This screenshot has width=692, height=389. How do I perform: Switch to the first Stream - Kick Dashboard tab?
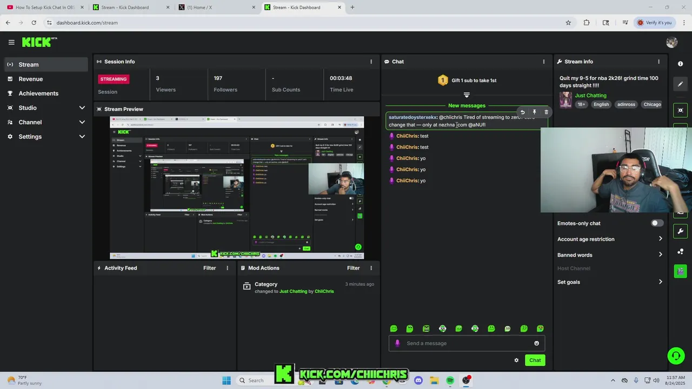(131, 8)
